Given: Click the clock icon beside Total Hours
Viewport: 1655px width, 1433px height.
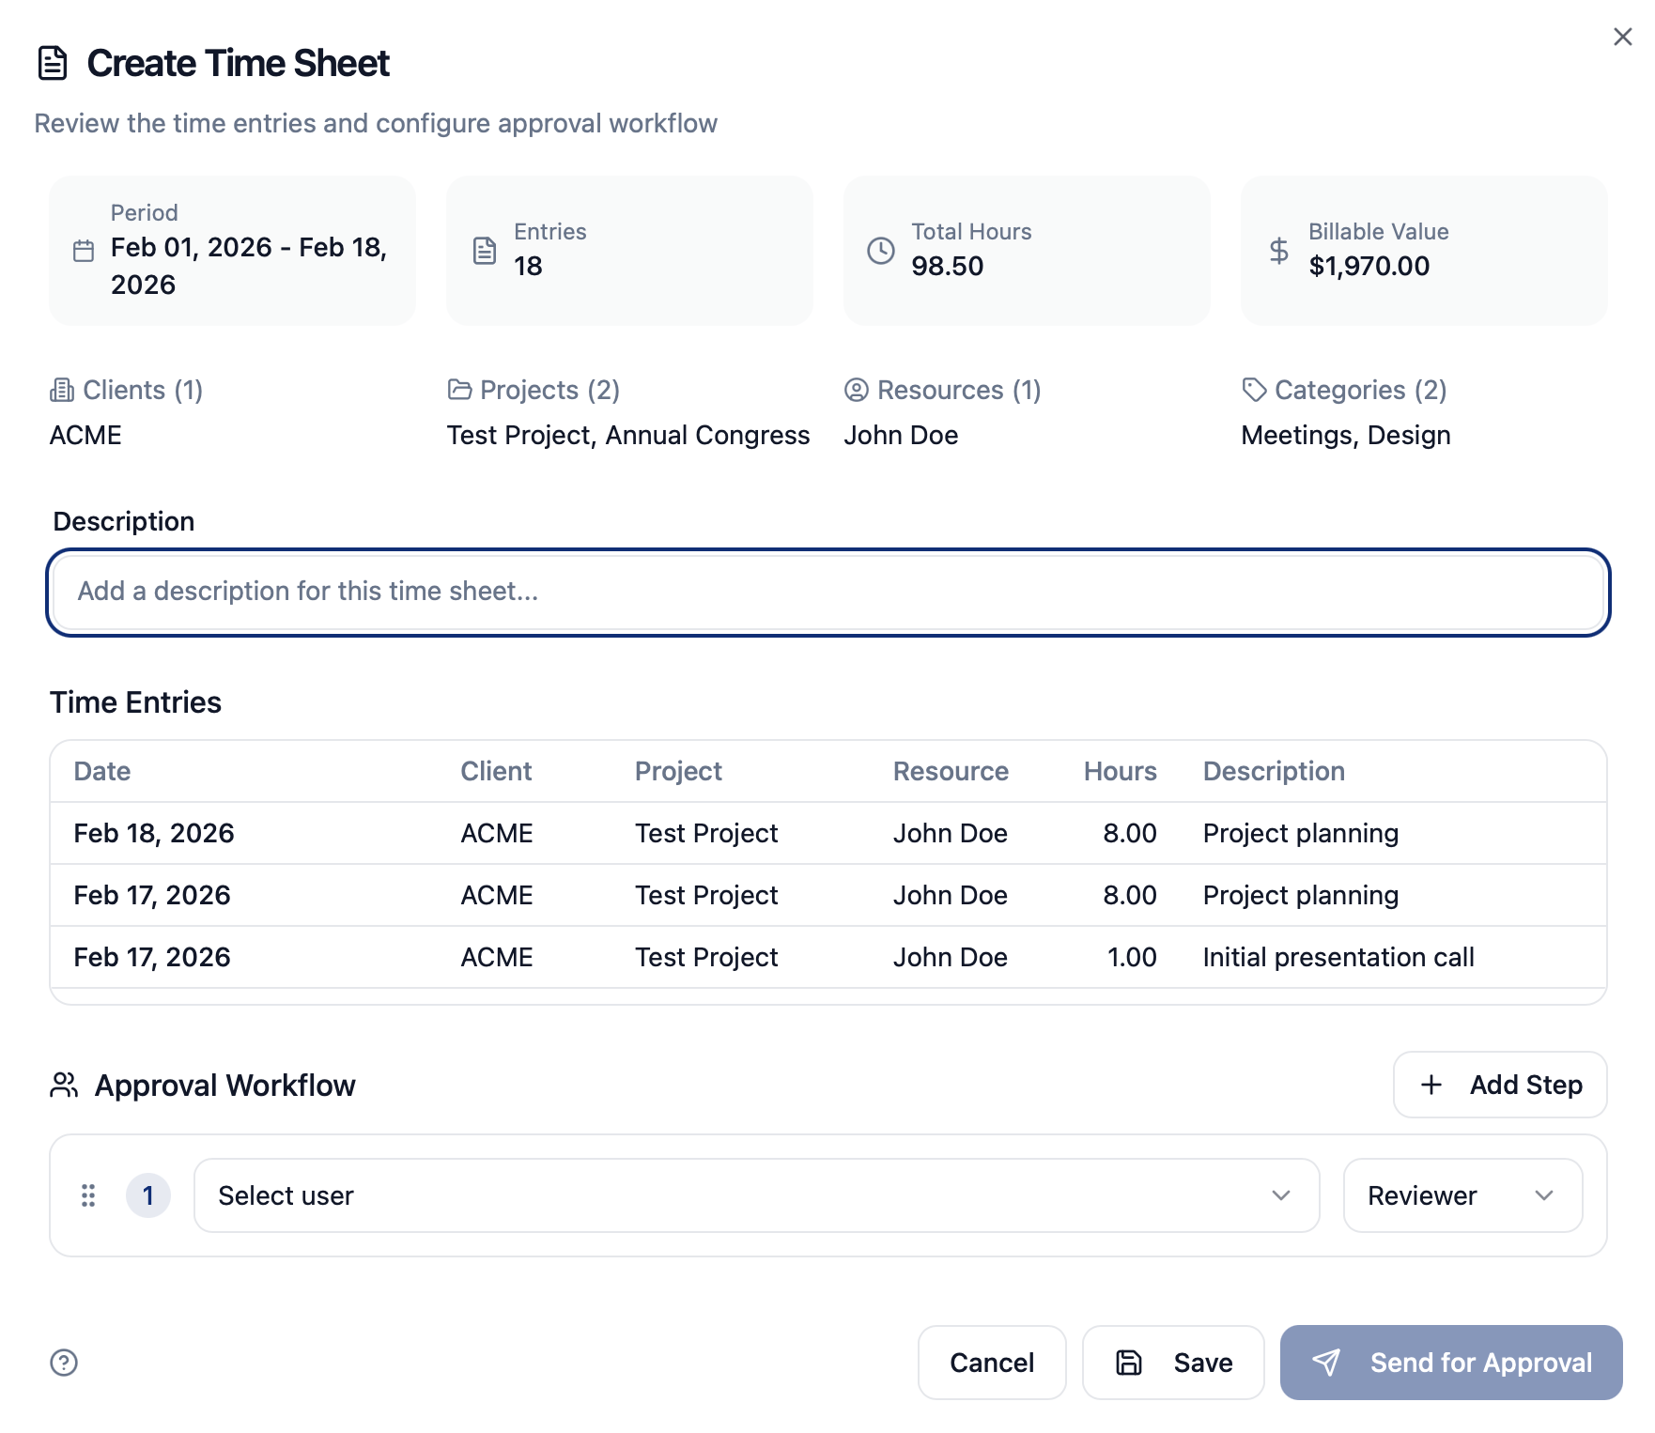Looking at the screenshot, I should point(881,251).
